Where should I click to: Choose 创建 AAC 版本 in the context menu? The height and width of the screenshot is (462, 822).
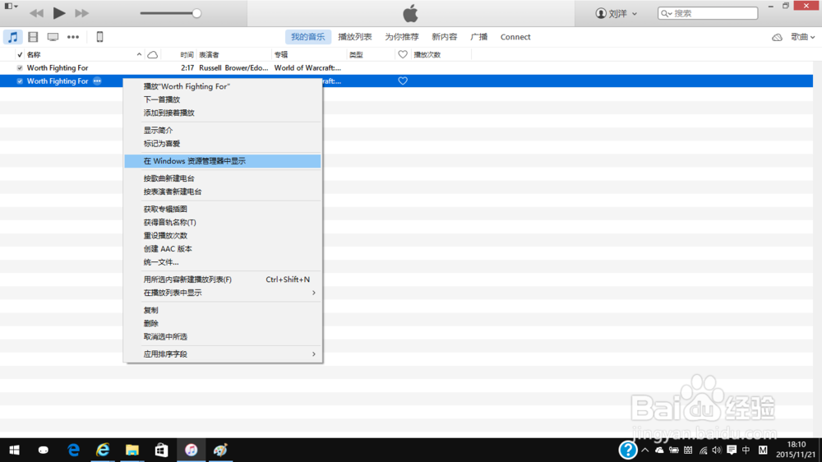[x=223, y=248]
